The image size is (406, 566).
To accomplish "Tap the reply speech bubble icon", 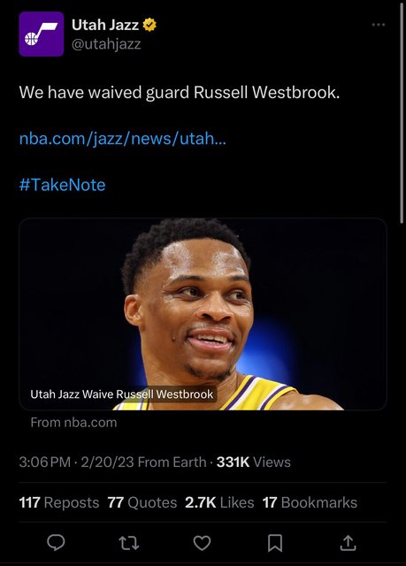I will (x=56, y=542).
